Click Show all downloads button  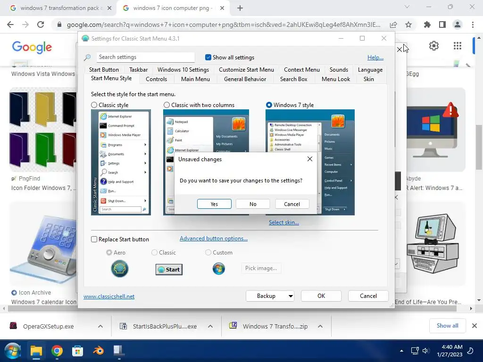(x=447, y=326)
